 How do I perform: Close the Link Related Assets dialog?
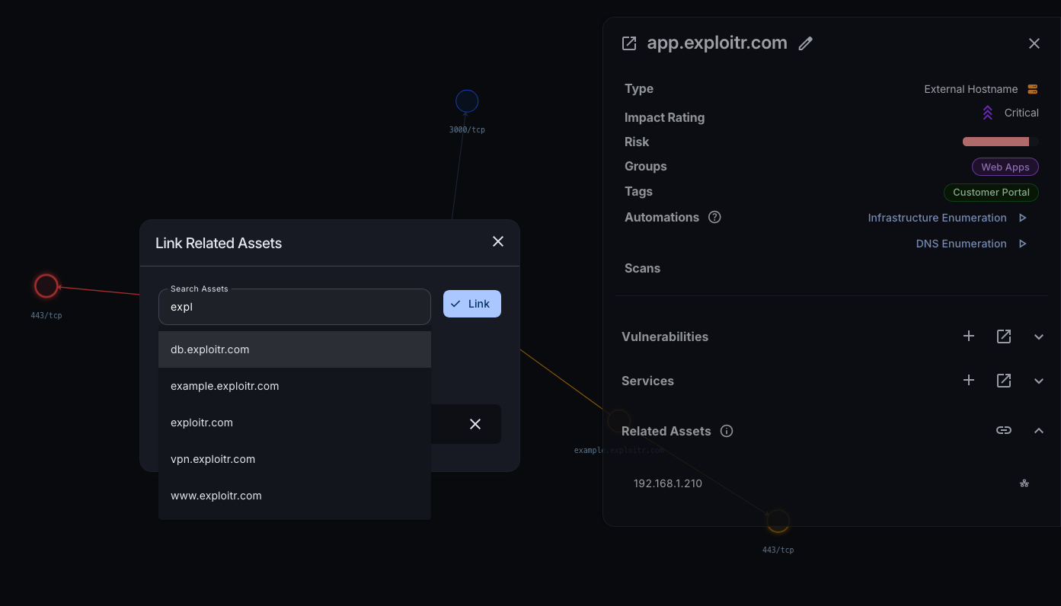coord(498,241)
